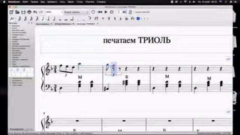
Task: Select voice 1 blue button
Action: [x=138, y=18]
